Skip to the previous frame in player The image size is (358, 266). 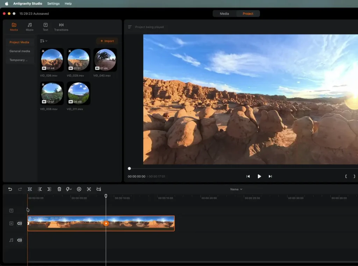coord(248,177)
